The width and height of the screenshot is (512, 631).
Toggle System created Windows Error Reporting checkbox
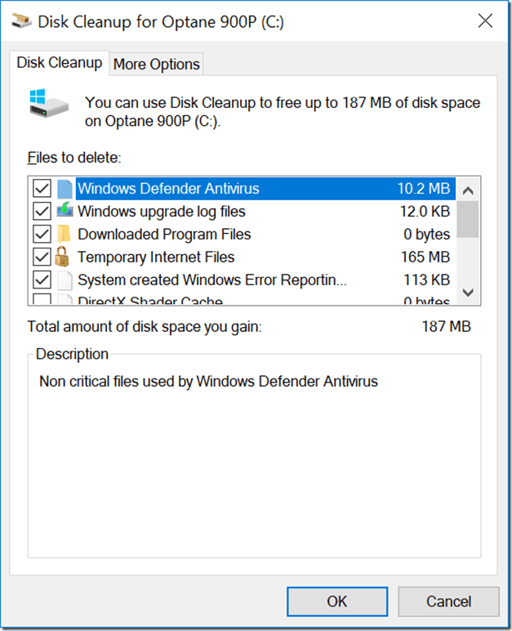pos(42,280)
